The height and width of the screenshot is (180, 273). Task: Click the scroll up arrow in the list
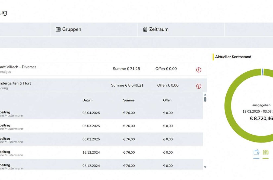(x=205, y=95)
